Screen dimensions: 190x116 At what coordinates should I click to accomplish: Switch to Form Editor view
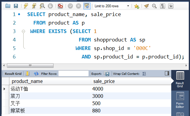[180, 100]
